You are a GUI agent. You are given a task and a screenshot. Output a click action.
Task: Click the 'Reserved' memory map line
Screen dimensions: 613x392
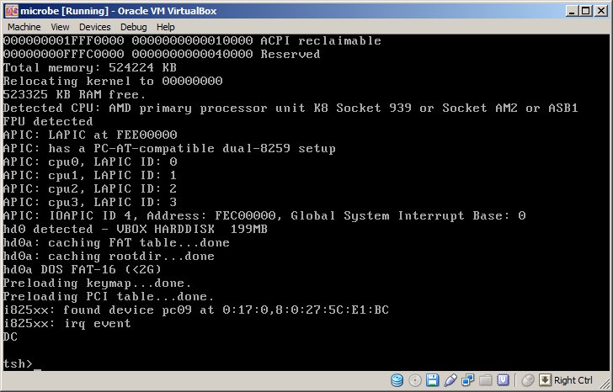(x=162, y=54)
